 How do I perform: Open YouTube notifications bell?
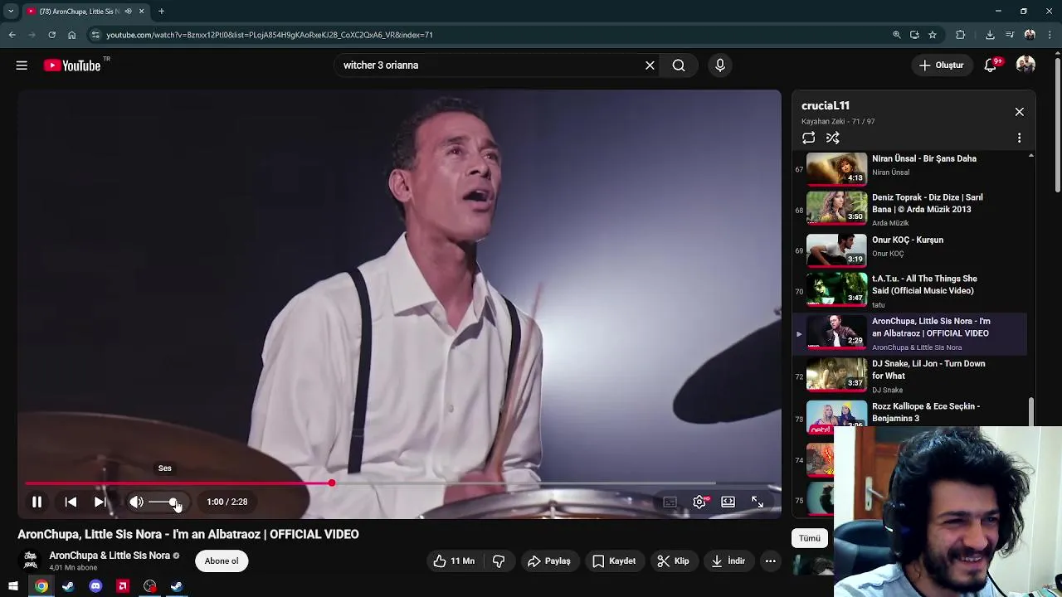click(x=991, y=66)
